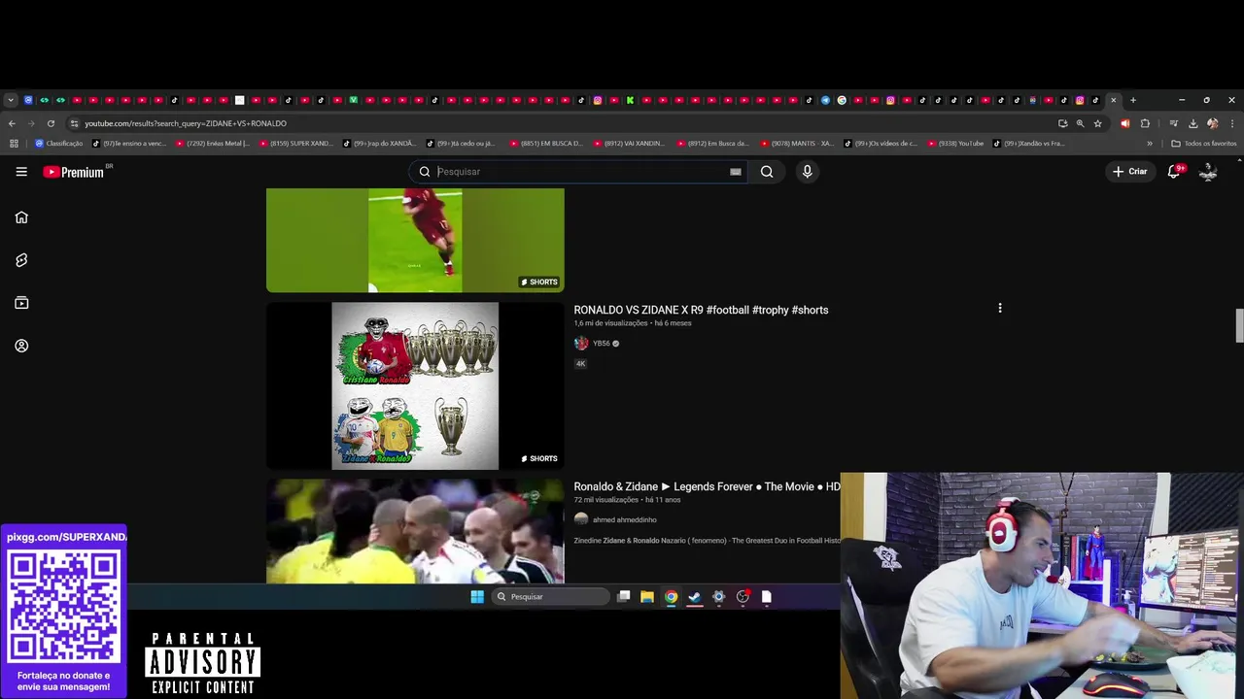Switch to the Telegram browser tab
The width and height of the screenshot is (1244, 699).
825,100
